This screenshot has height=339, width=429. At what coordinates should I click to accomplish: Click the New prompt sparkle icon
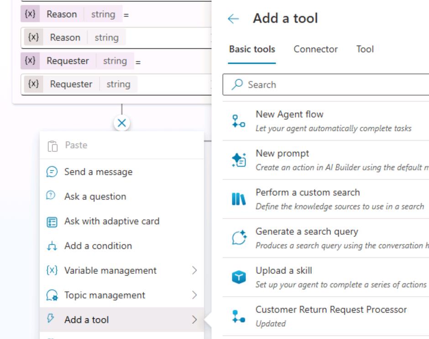point(239,160)
